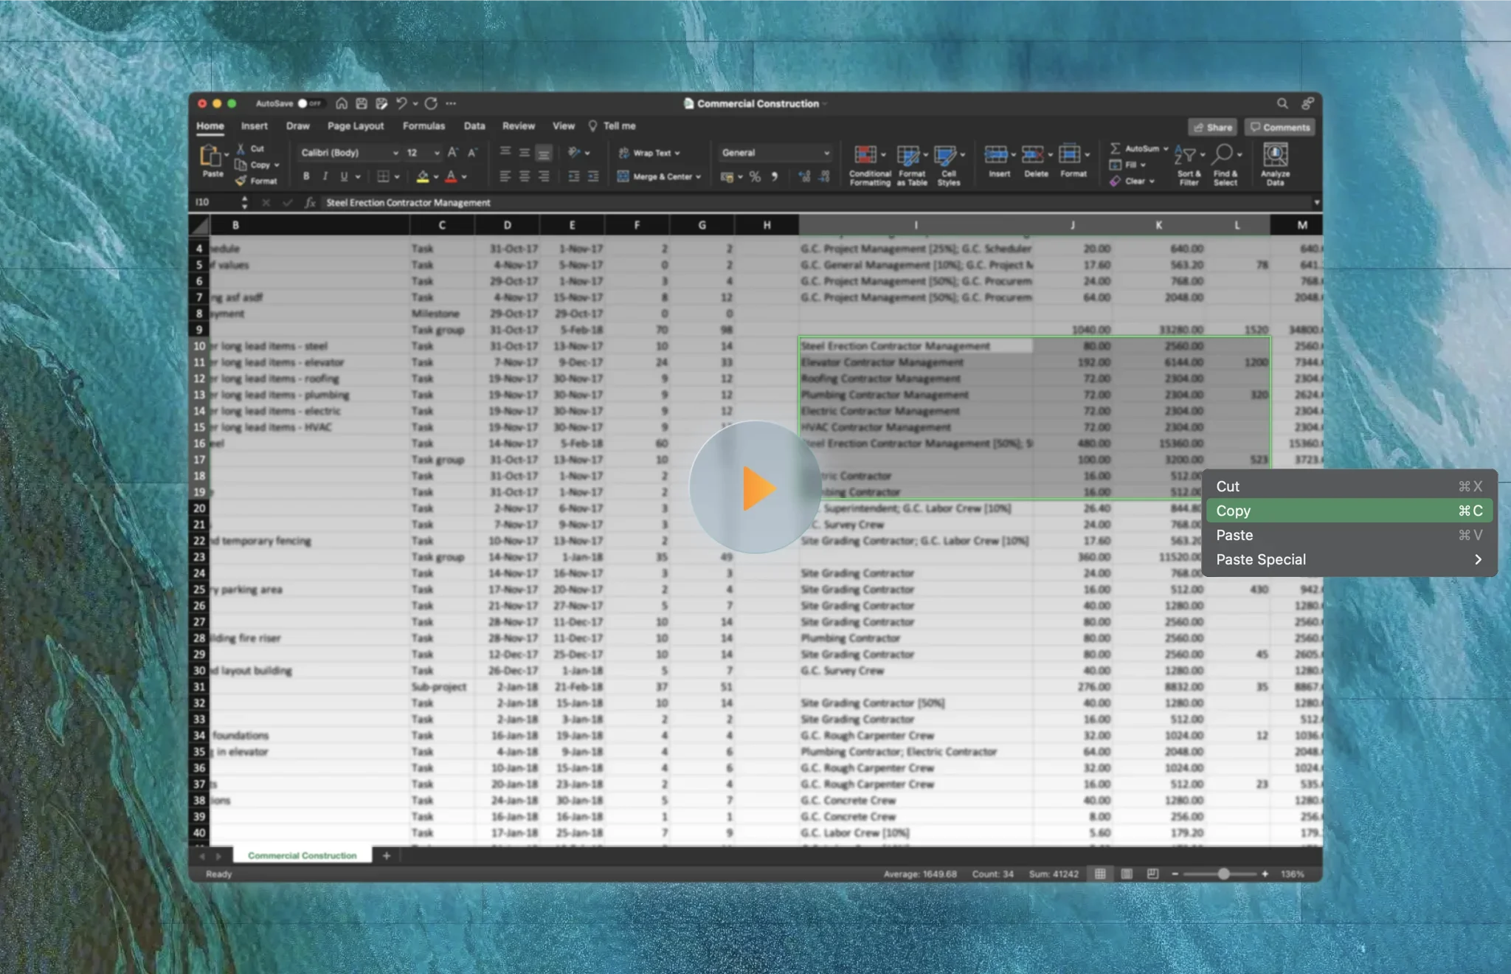
Task: Open the font name dropdown
Action: [x=396, y=152]
